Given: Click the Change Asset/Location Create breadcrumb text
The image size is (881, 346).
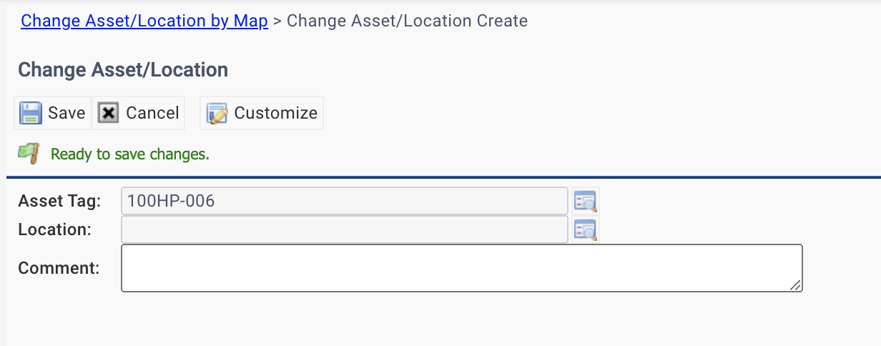Looking at the screenshot, I should point(408,21).
